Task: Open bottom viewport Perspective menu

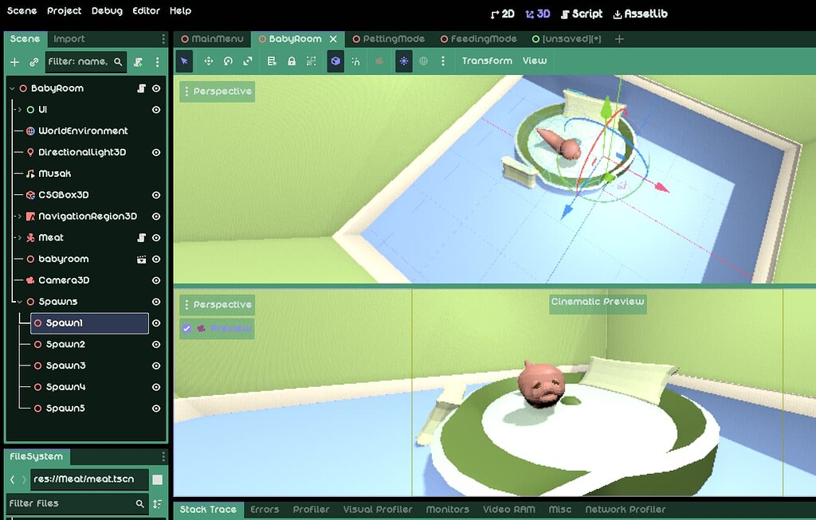Action: [218, 305]
